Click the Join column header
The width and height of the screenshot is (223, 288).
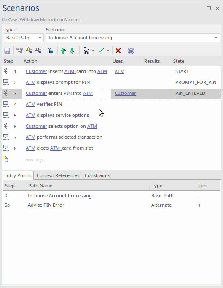(208, 186)
